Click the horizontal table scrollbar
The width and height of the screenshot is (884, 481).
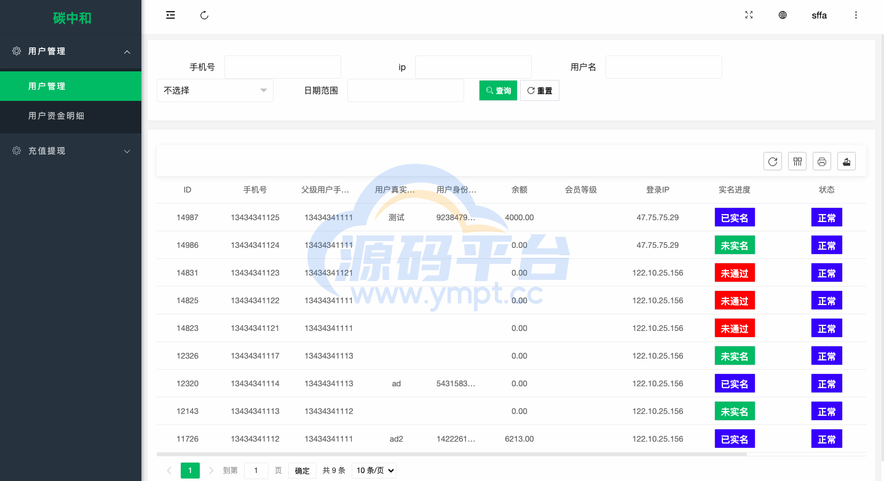452,454
